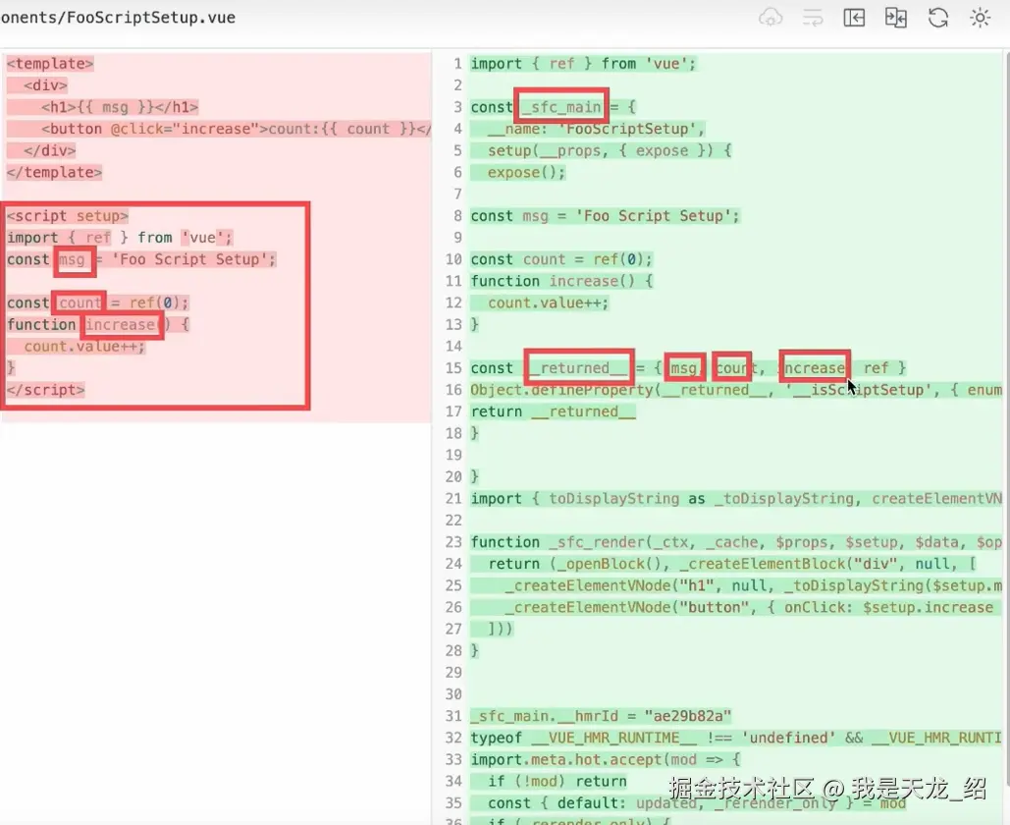Click the closing </template> tag line

point(54,172)
